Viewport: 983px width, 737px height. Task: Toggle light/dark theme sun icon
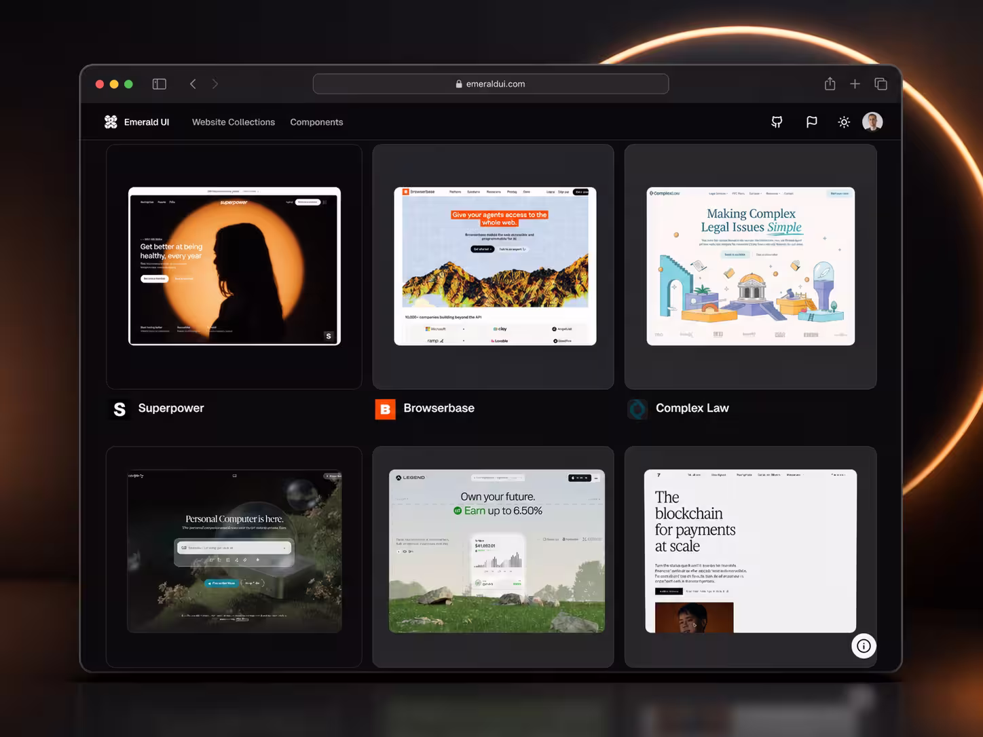pos(844,122)
